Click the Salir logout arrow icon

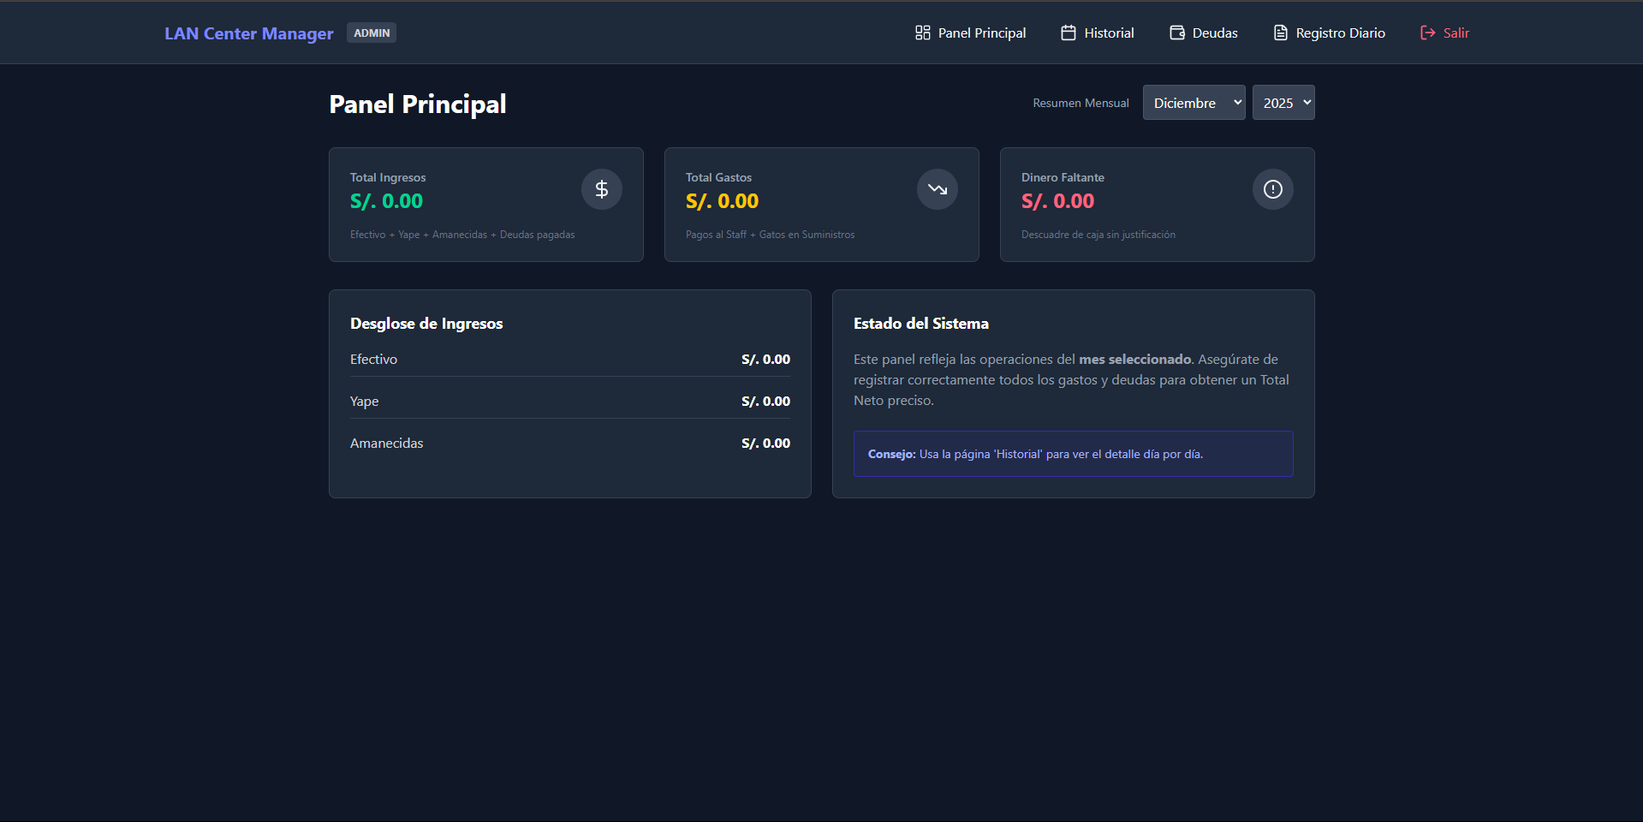(x=1427, y=33)
